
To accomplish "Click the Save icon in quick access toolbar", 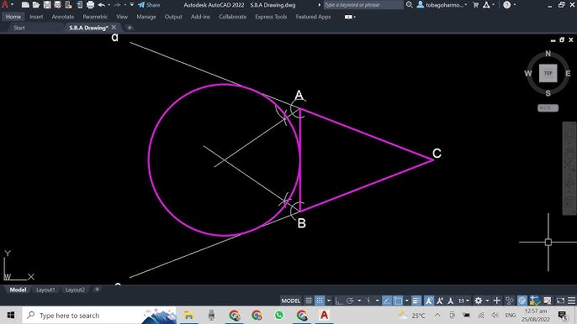I will 47,5.
